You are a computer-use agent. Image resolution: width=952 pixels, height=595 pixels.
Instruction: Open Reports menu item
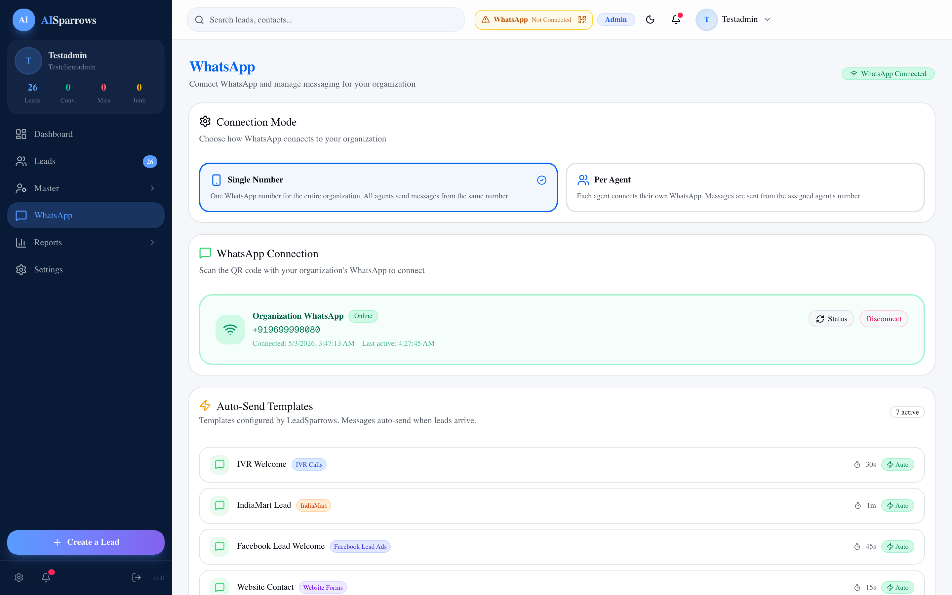(86, 242)
